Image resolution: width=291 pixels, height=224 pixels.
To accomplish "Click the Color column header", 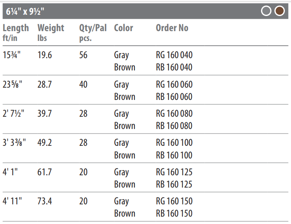I will click(x=123, y=28).
